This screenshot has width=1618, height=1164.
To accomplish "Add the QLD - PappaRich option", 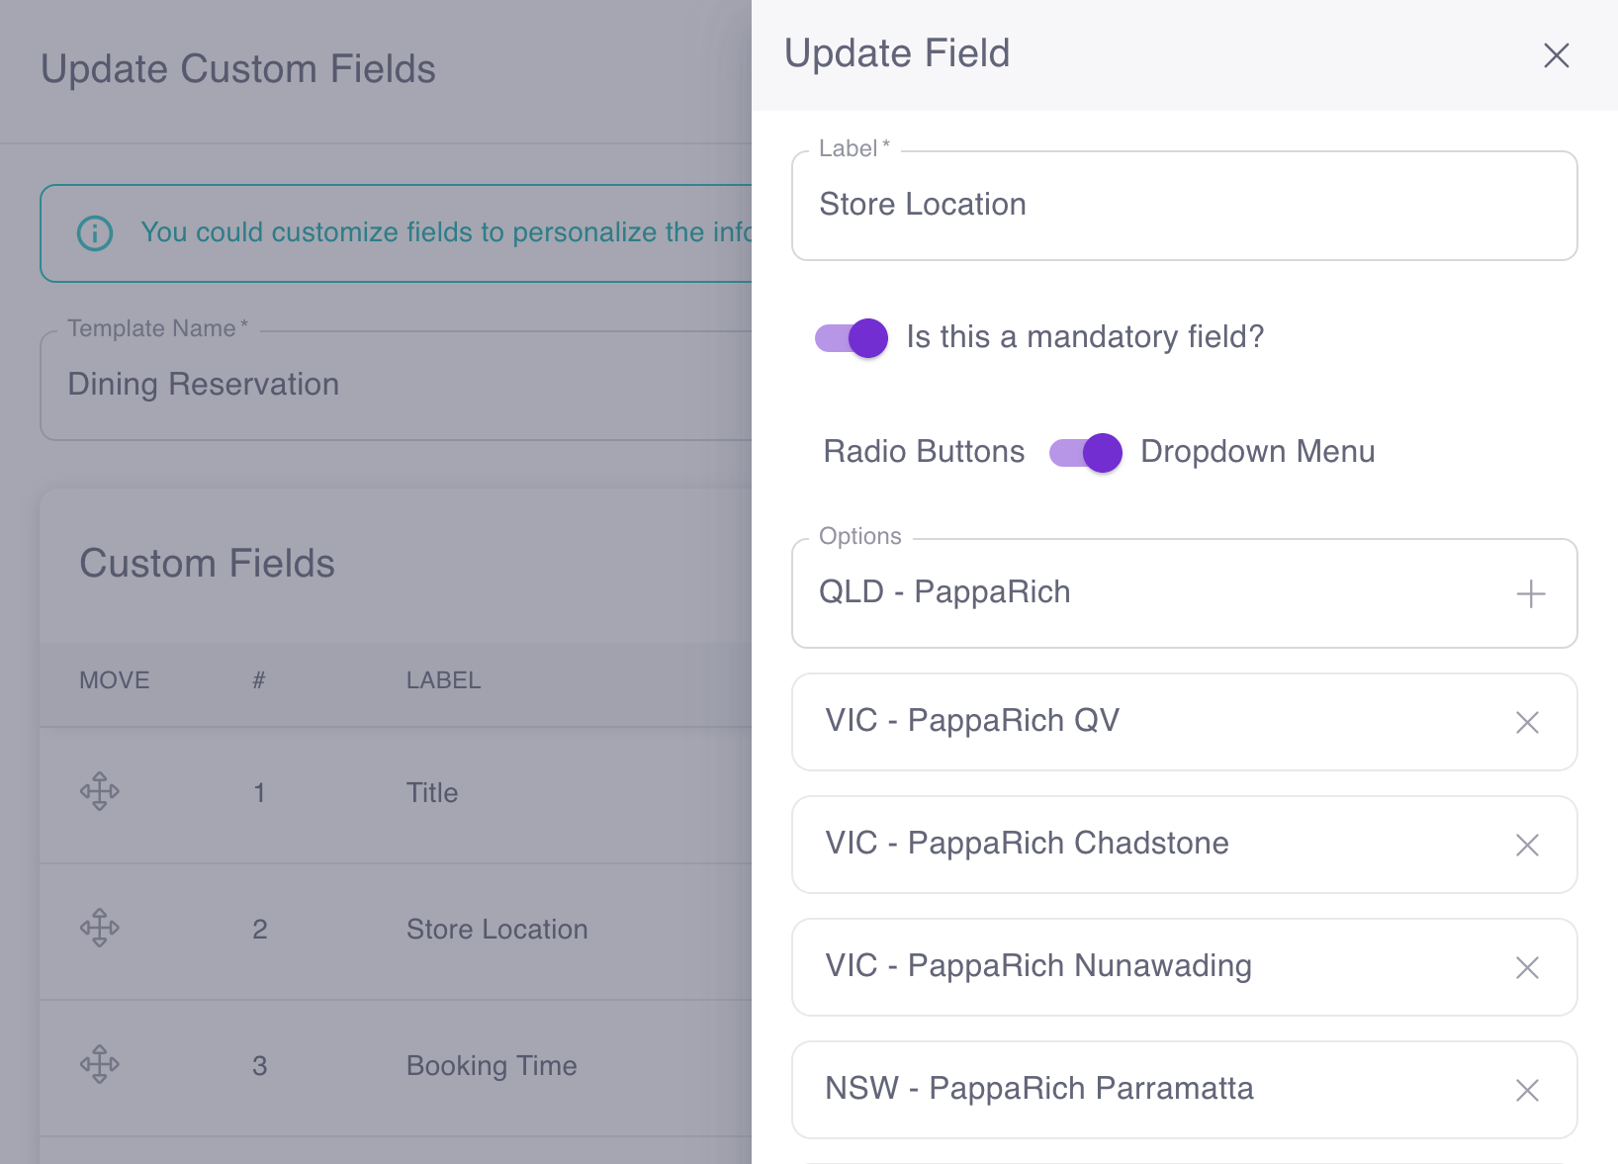I will point(1531,593).
